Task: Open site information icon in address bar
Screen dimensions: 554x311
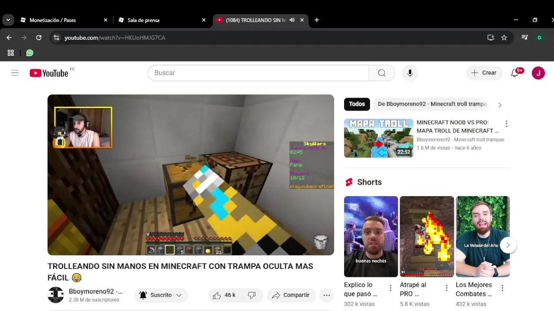Action: tap(56, 38)
